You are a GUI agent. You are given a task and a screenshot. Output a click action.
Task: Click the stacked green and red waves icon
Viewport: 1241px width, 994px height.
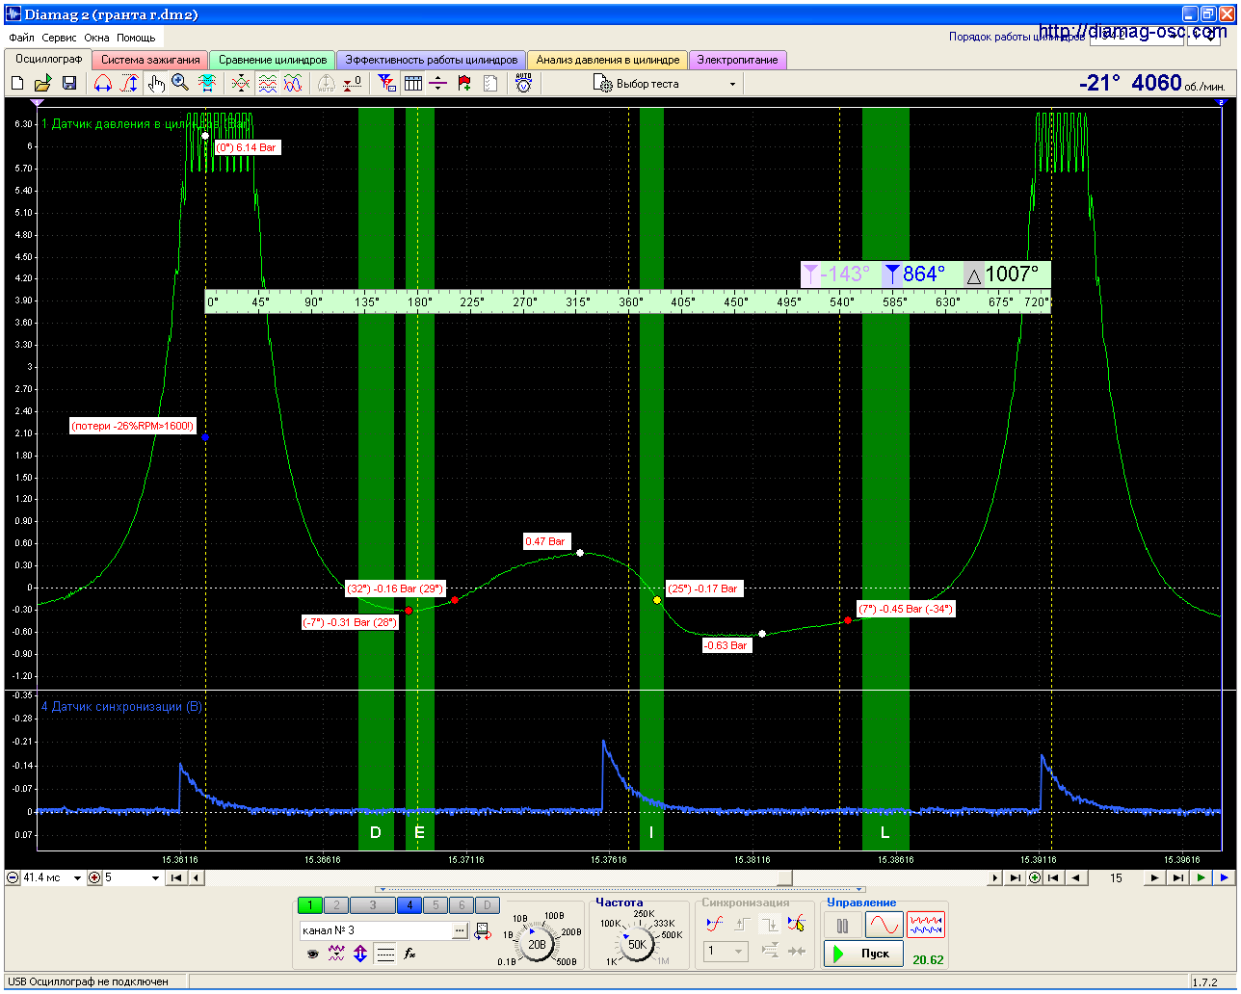tap(267, 84)
